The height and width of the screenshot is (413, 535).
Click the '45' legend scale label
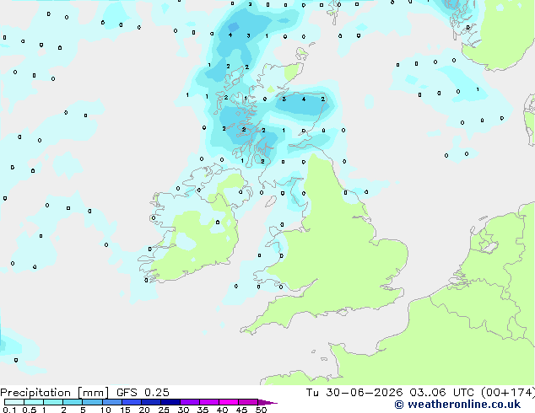[241, 410]
